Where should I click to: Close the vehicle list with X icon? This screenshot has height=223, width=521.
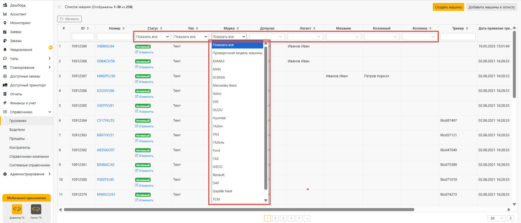click(x=59, y=7)
